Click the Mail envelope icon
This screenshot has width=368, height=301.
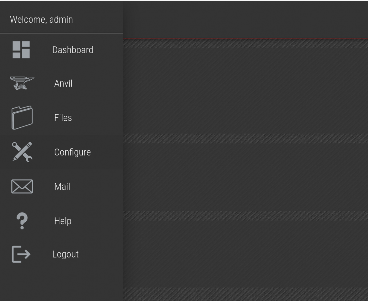coord(22,187)
